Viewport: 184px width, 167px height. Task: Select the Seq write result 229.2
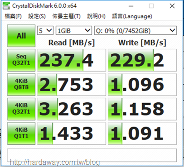coord(142,60)
